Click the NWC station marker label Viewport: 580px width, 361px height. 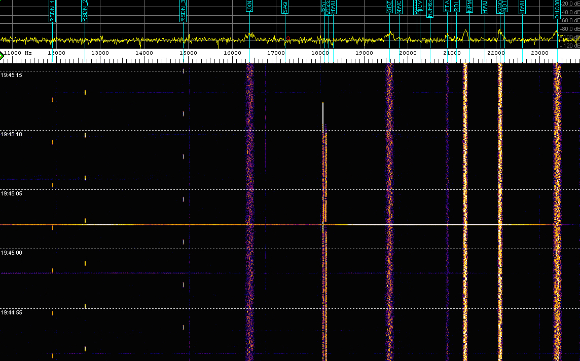click(x=398, y=7)
